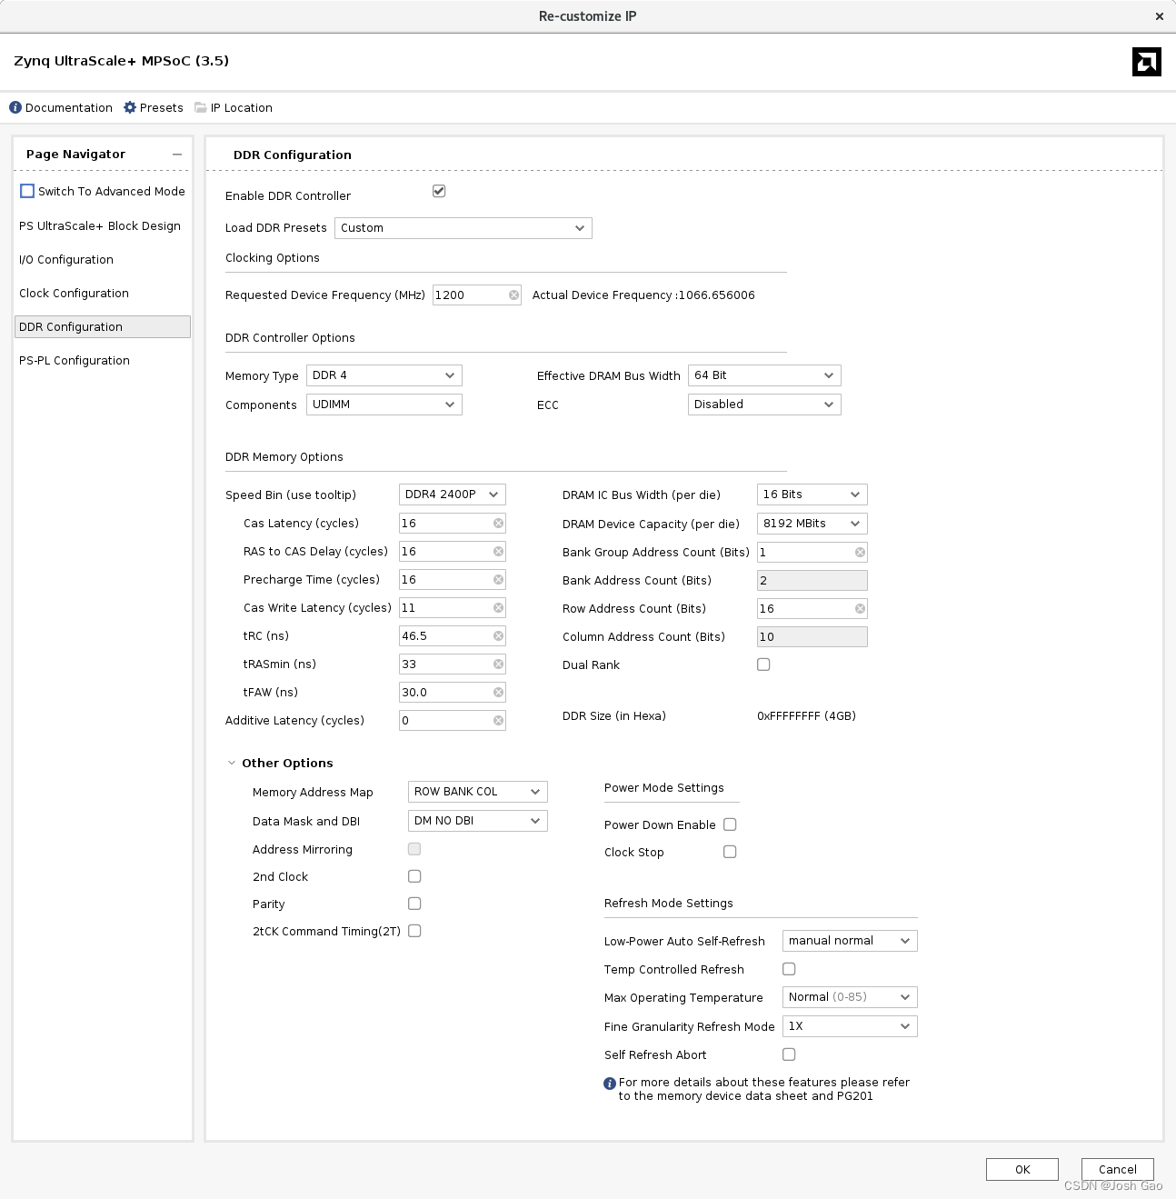Screen dimensions: 1176x1199
Task: Click the refresh features info icon
Action: click(610, 1084)
